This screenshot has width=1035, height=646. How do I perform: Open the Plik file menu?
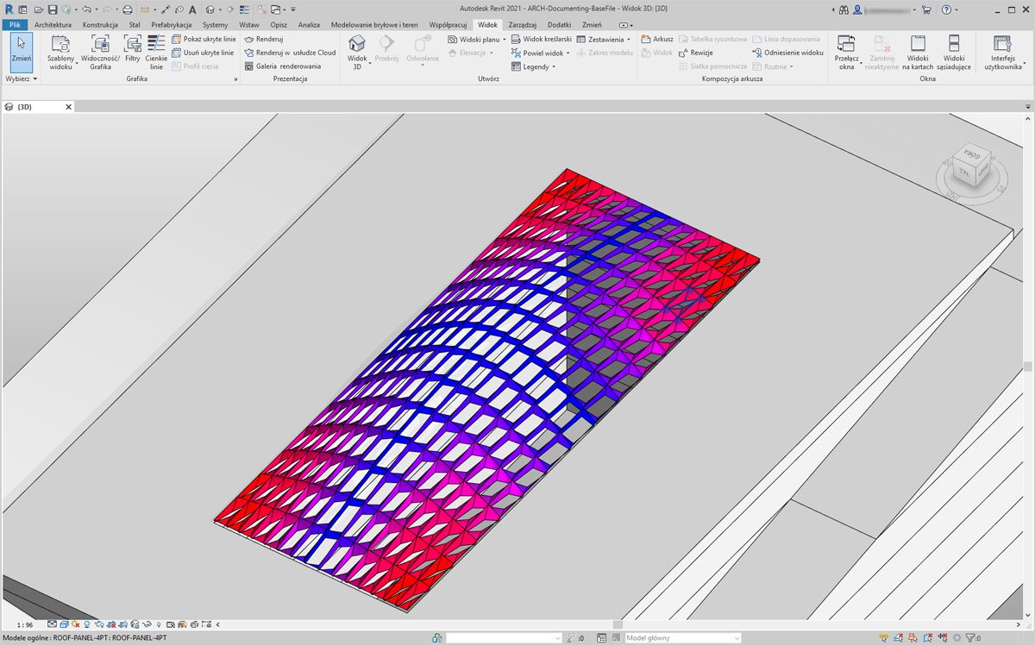pos(15,25)
